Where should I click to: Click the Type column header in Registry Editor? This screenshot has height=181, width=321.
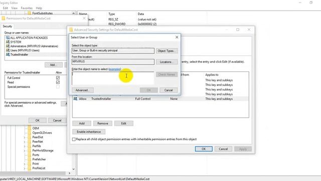pos(111,14)
